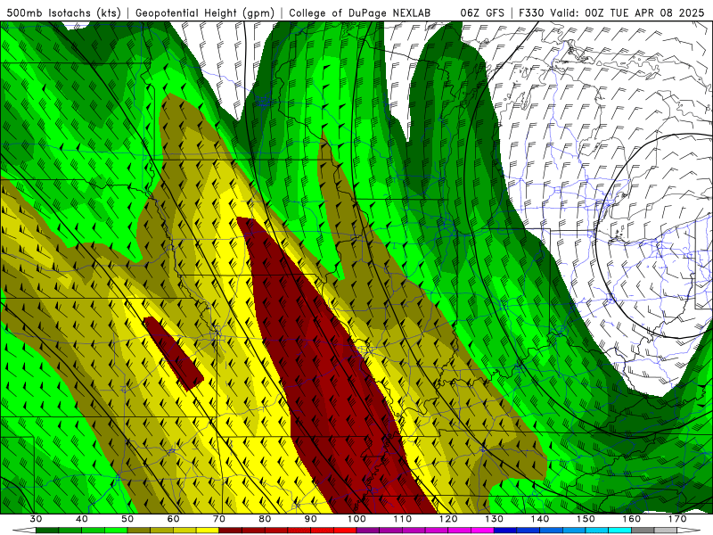713x535 pixels.
Task: Pick the cyan swatch just left of 160
Action: click(619, 531)
